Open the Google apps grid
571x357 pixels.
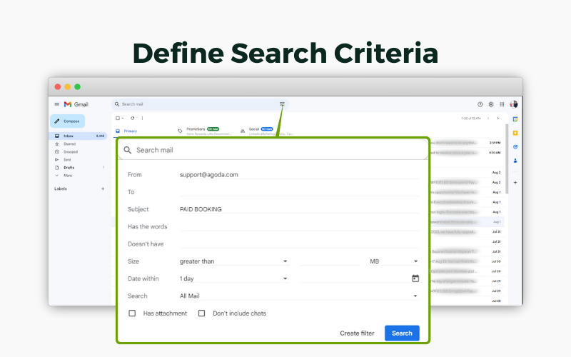502,104
